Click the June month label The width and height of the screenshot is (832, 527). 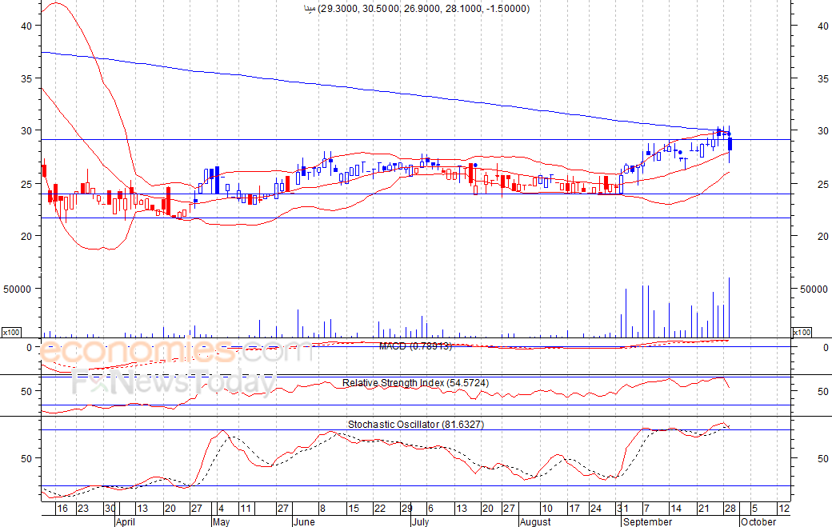coord(304,521)
